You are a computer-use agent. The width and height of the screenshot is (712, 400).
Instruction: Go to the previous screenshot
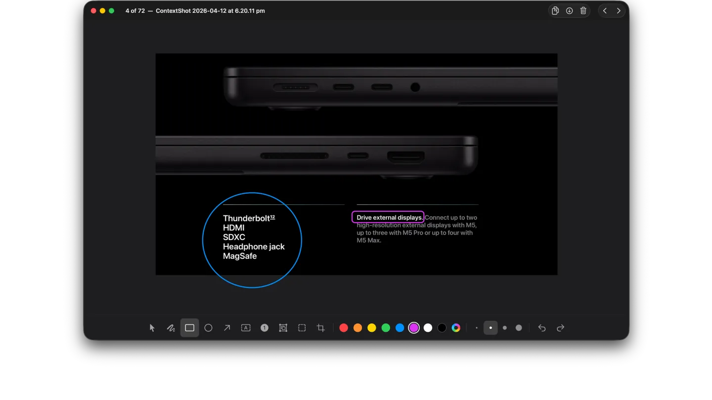(605, 11)
